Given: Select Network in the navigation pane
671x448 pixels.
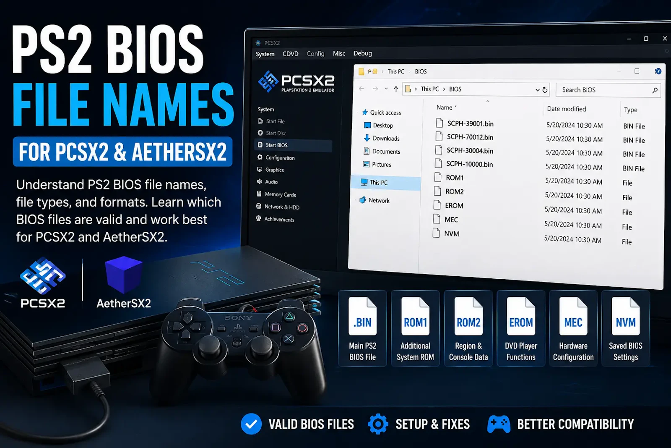Looking at the screenshot, I should coord(374,200).
